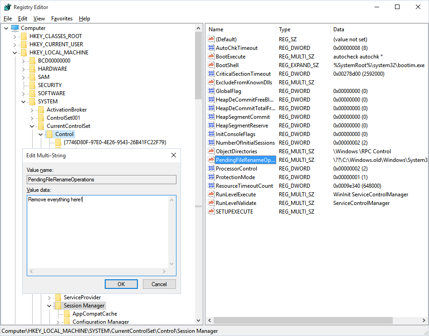The width and height of the screenshot is (429, 336).
Task: Expand the HKEY_CLASSES_ROOT key
Action: point(15,36)
